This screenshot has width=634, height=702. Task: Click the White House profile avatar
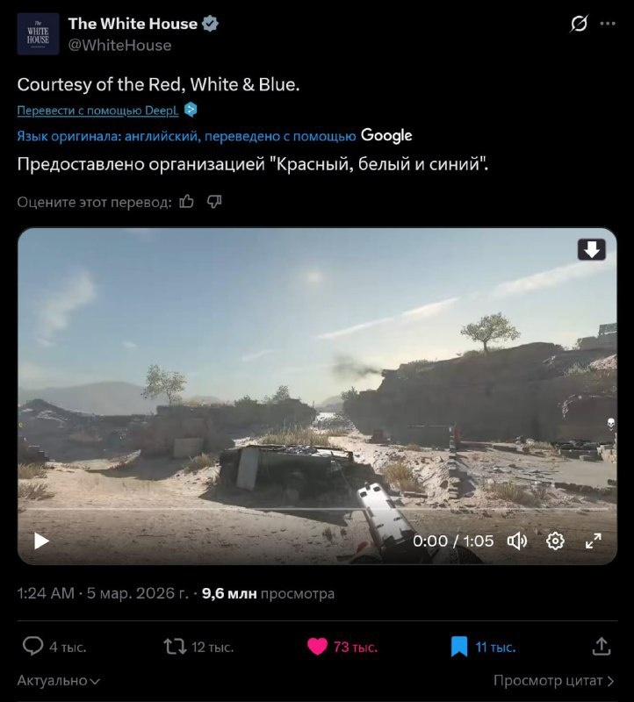38,33
